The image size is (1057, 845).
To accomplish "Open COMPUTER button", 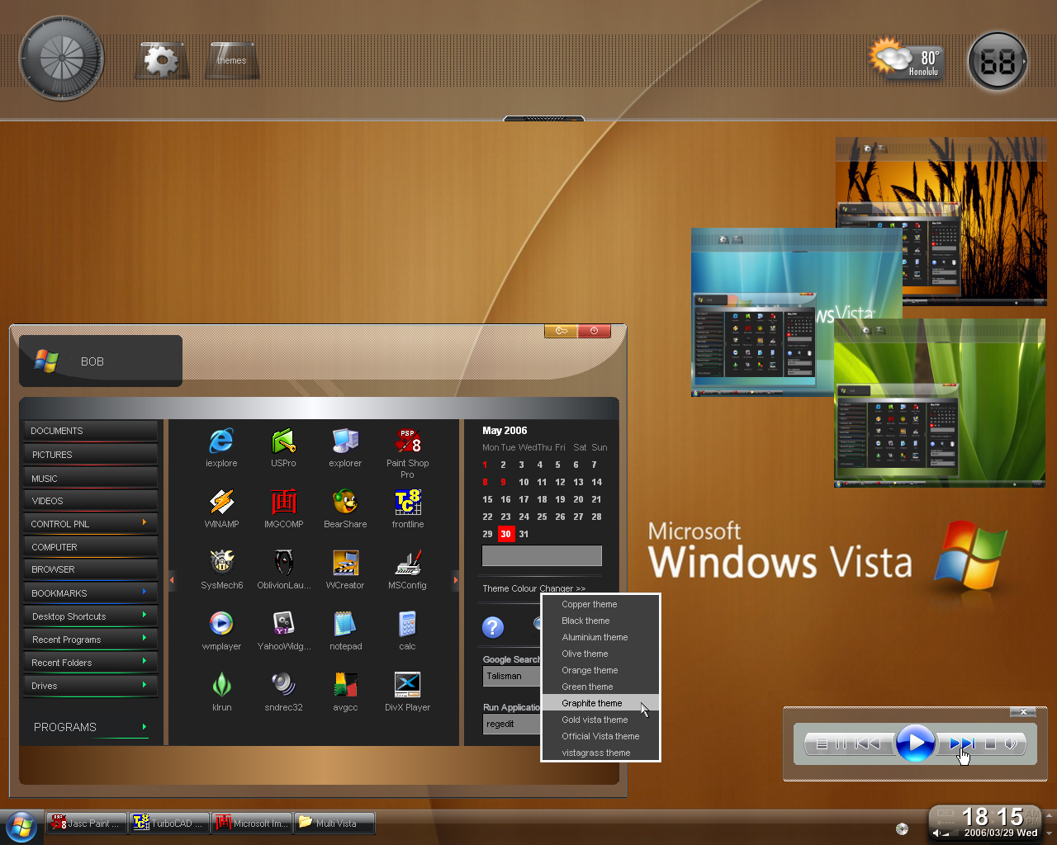I will (x=90, y=546).
